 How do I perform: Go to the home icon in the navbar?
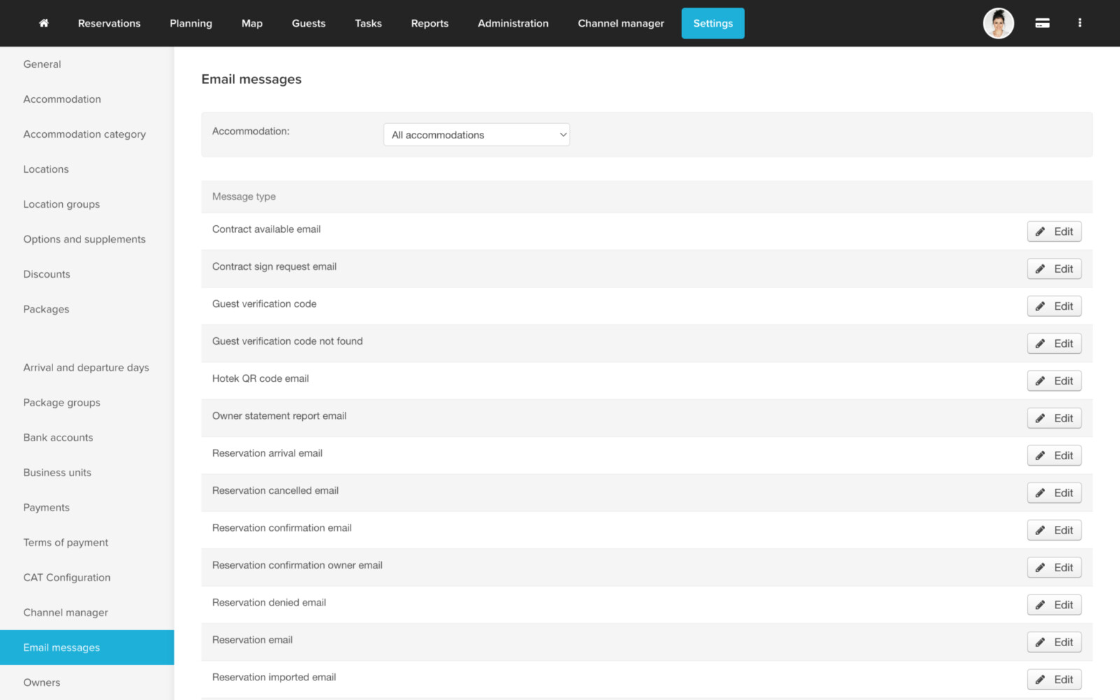(43, 23)
